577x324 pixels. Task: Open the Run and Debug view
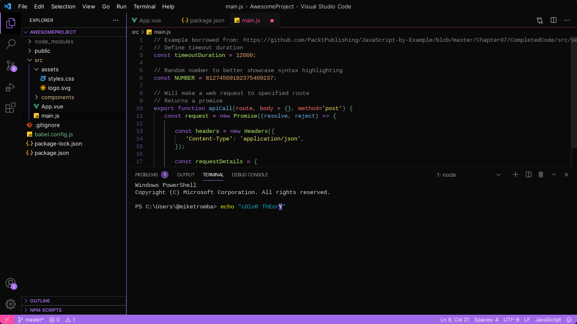(x=11, y=87)
